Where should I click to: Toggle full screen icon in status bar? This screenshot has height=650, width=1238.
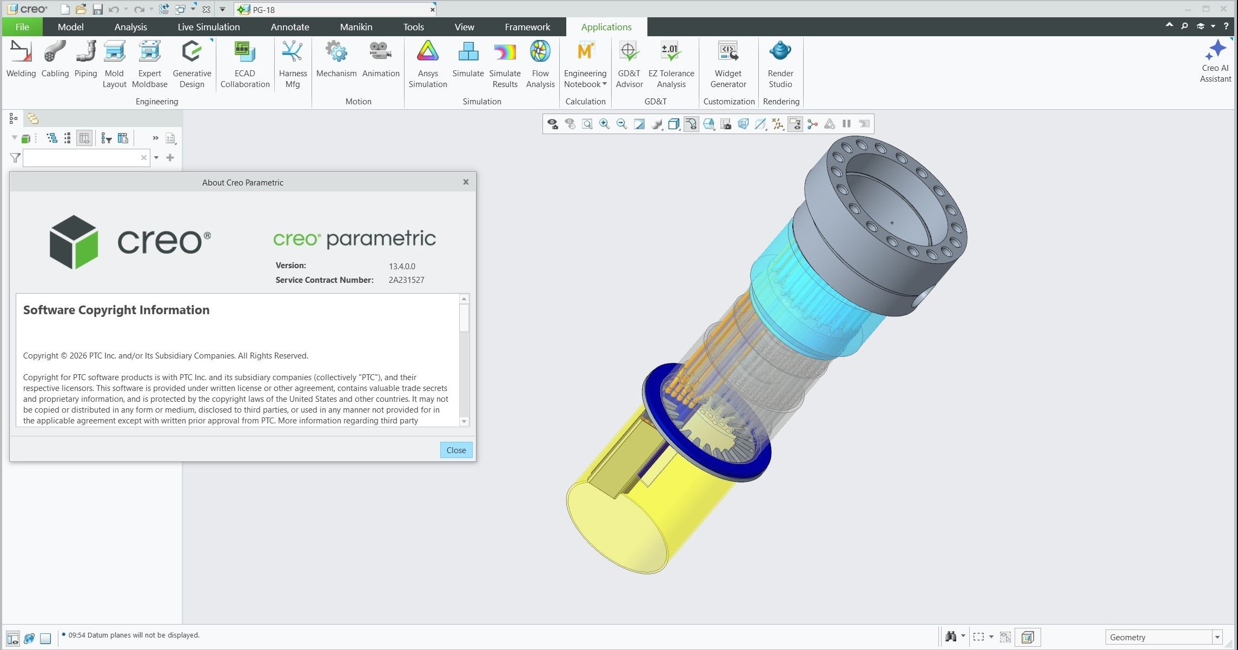45,638
